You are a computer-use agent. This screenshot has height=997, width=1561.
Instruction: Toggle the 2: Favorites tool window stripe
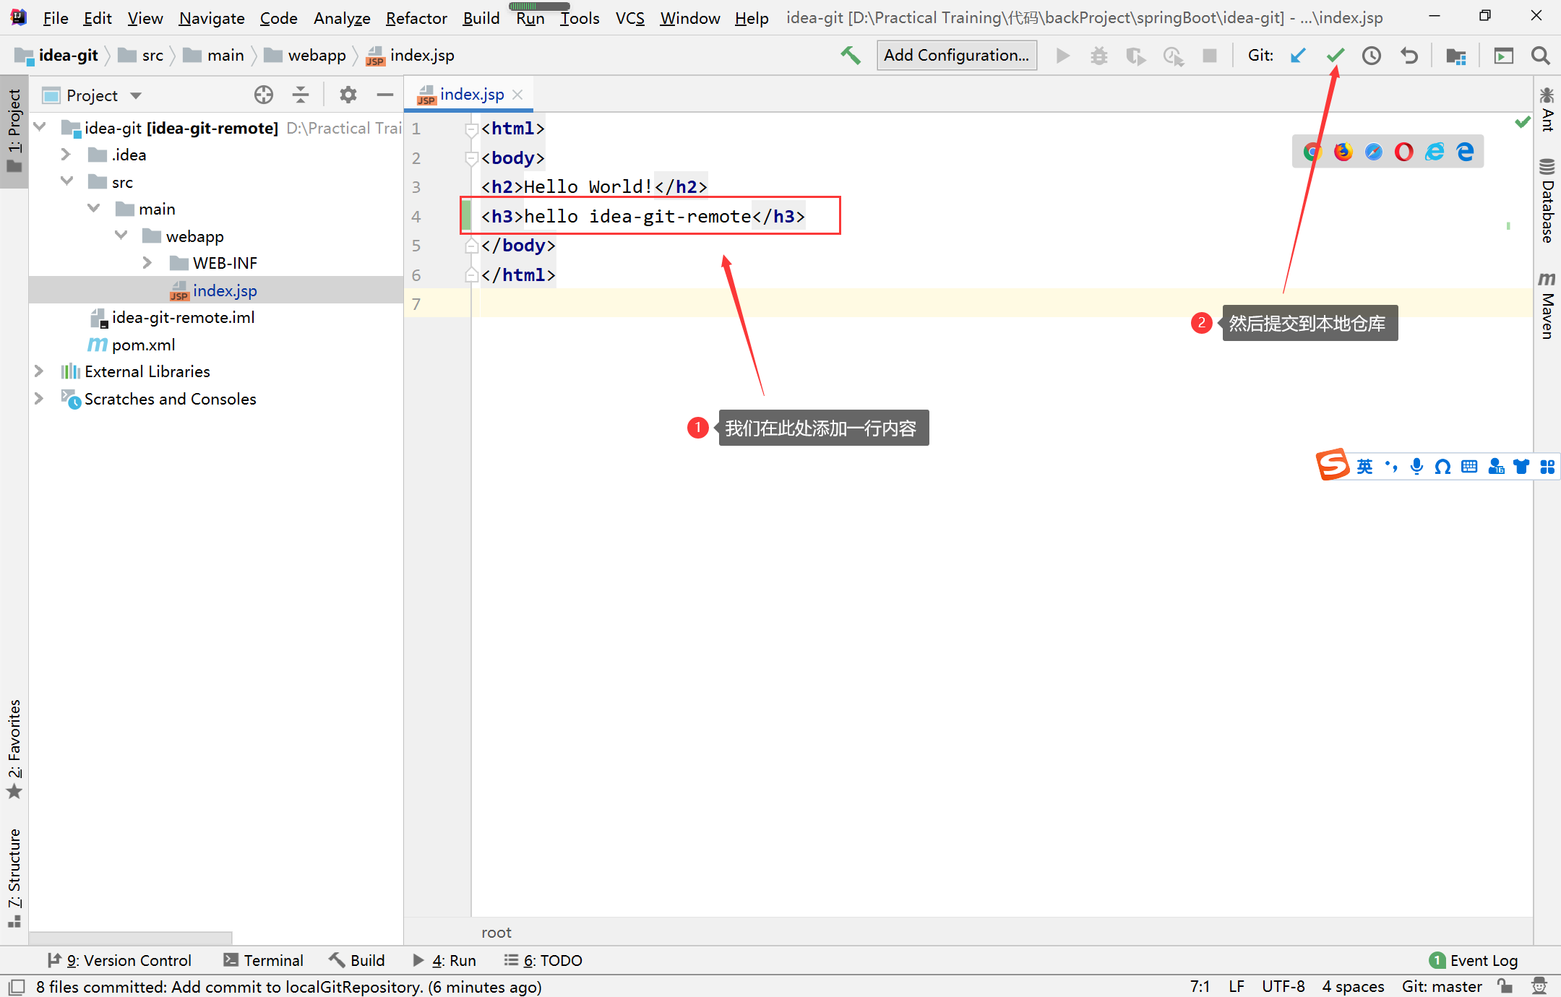14,748
